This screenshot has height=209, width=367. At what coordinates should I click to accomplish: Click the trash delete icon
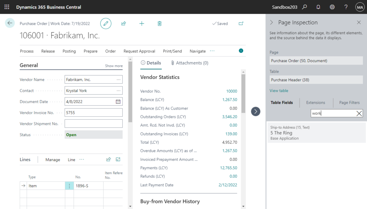click(159, 23)
